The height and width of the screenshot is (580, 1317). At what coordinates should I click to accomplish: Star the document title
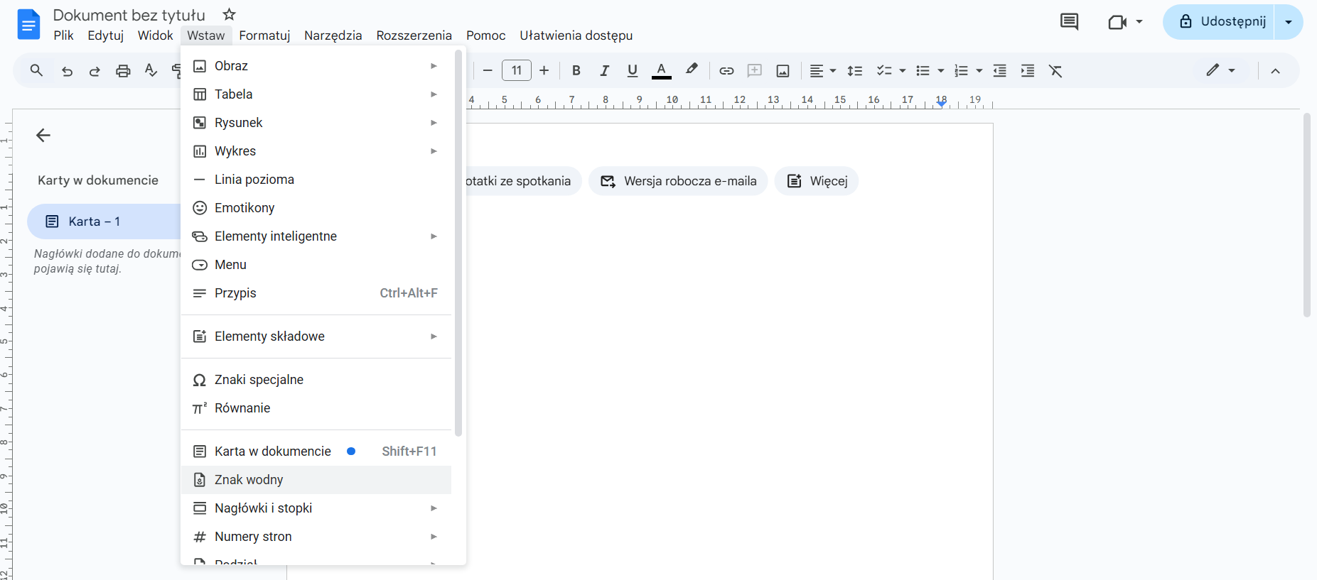tap(229, 14)
